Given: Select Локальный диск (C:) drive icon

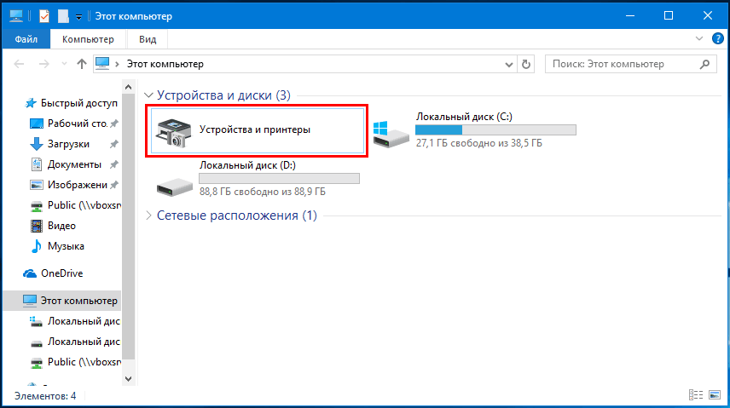Looking at the screenshot, I should coord(391,134).
